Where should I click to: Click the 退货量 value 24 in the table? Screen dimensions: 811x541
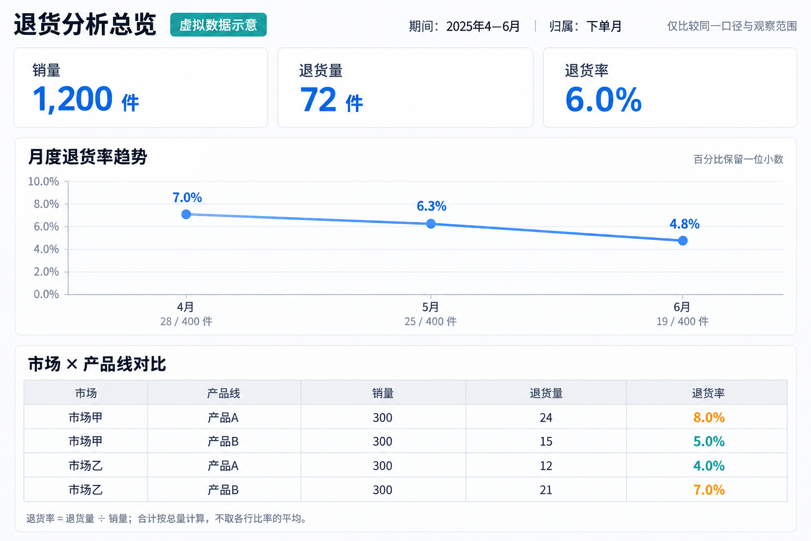click(x=546, y=417)
